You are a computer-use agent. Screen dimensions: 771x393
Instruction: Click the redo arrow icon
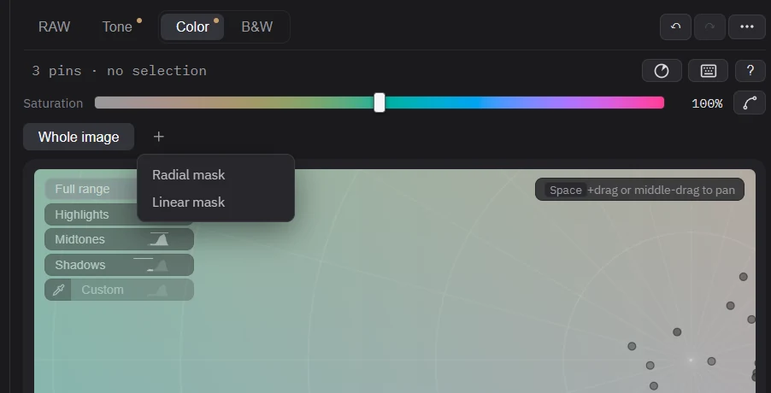point(709,26)
